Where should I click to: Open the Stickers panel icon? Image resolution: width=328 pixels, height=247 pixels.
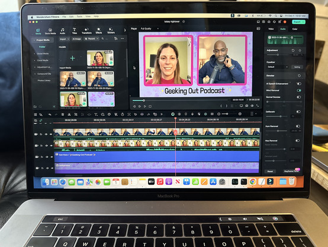click(x=111, y=31)
